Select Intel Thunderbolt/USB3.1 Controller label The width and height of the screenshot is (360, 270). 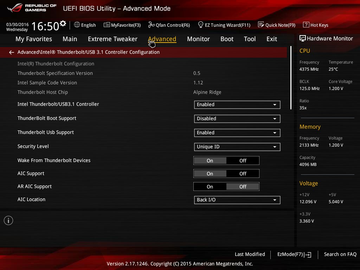58,104
